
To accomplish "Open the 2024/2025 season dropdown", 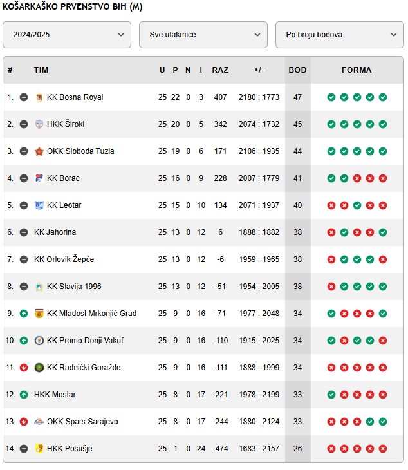I will tap(67, 35).
